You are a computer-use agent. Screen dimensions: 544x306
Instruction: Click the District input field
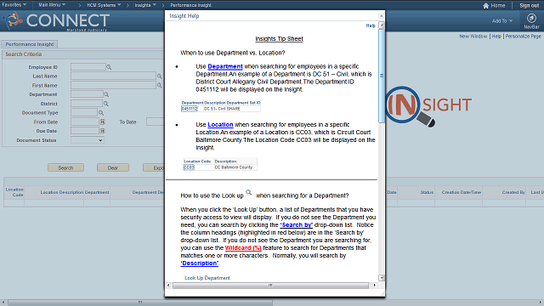coord(87,104)
